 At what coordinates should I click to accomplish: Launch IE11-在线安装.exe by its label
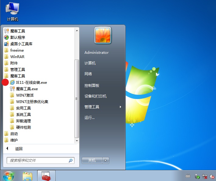click(x=31, y=83)
